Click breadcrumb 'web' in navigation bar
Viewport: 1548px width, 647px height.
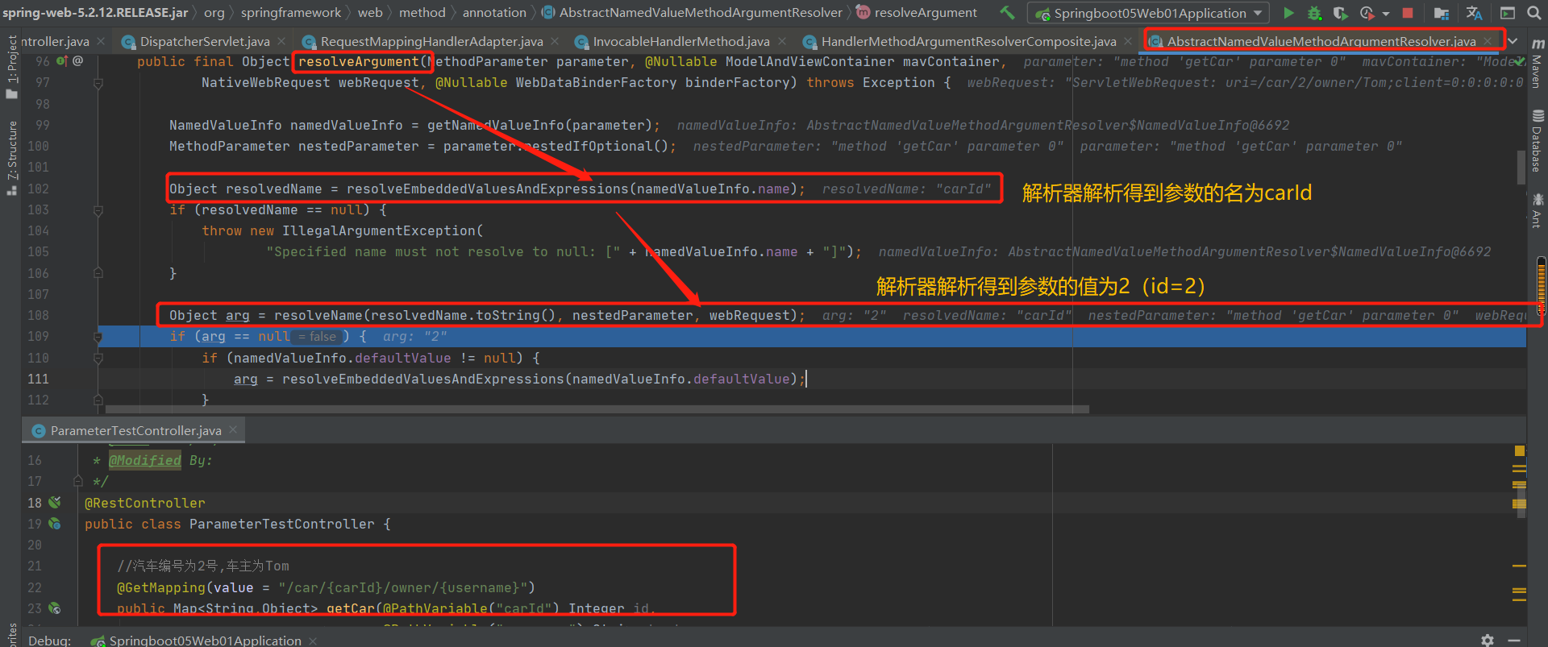(x=370, y=13)
